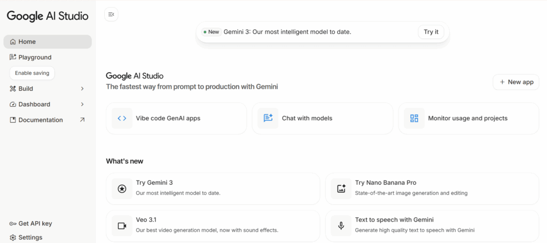The image size is (547, 243).
Task: Open the Try Gemini 3 card
Action: (213, 189)
